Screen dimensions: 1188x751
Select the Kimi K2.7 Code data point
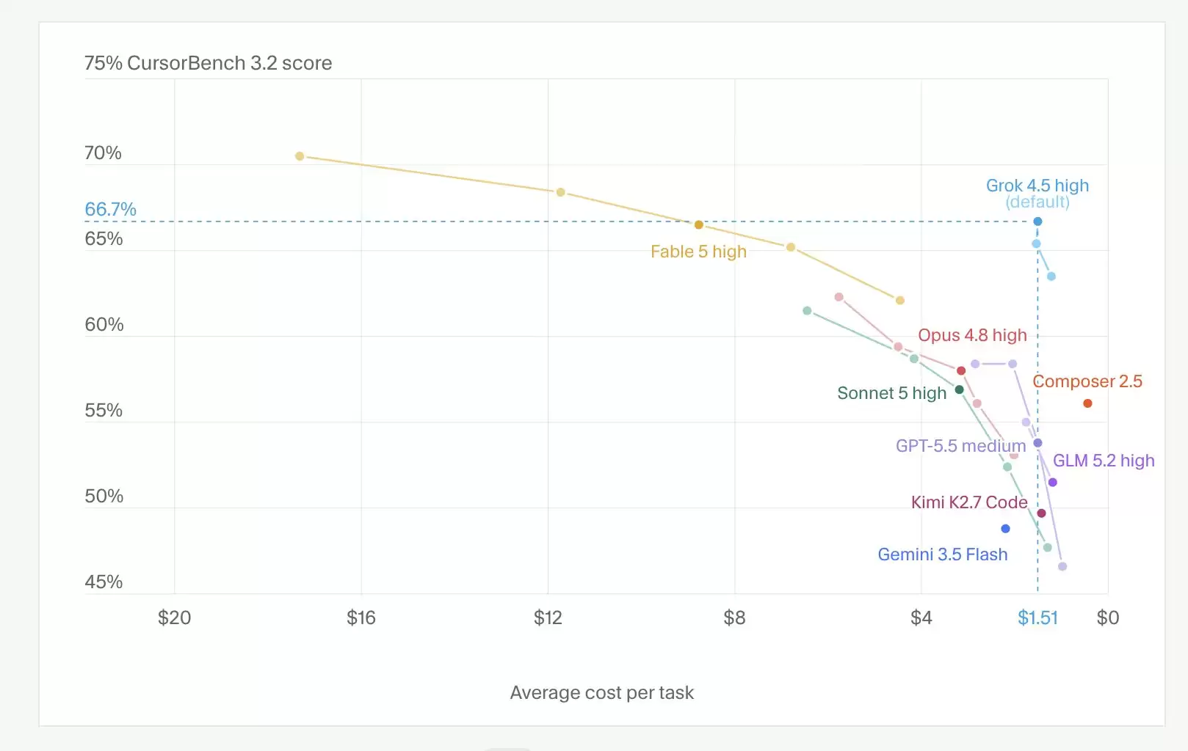point(1041,513)
